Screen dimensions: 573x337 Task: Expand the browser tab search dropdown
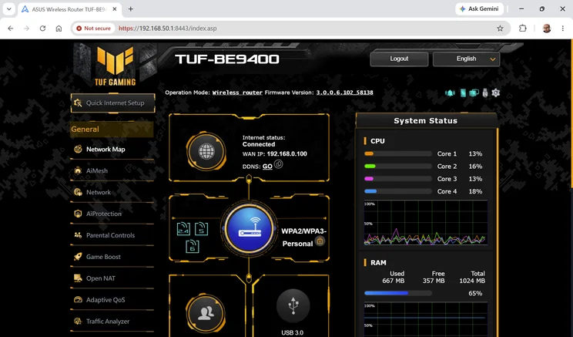coord(8,9)
